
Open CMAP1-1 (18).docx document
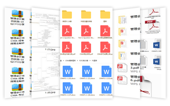tap(87, 88)
